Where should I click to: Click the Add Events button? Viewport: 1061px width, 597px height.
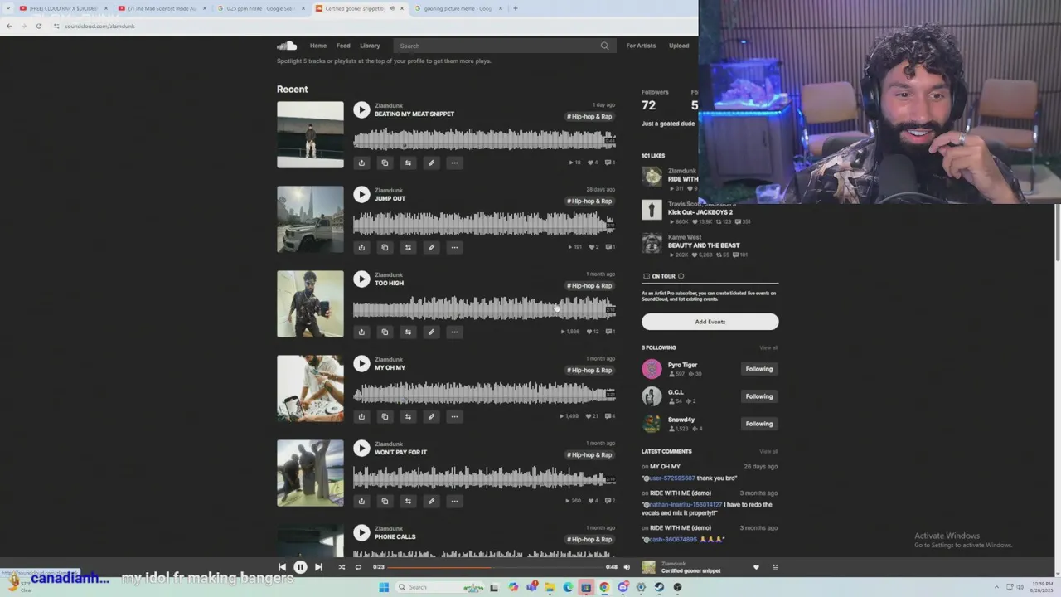coord(710,322)
